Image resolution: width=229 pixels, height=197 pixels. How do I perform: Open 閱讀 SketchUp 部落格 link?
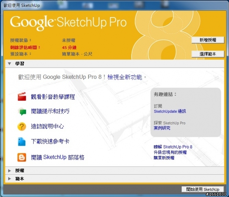click(58, 157)
